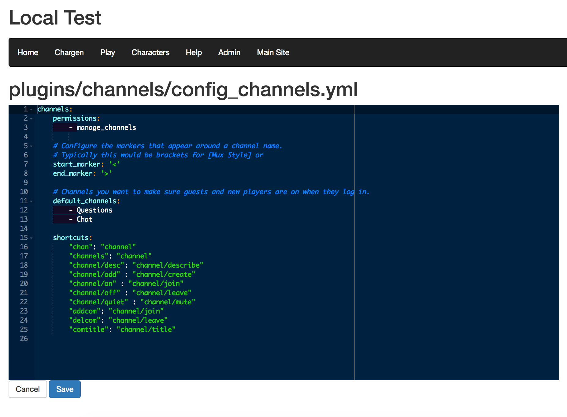Click the Local Test site title

click(55, 17)
